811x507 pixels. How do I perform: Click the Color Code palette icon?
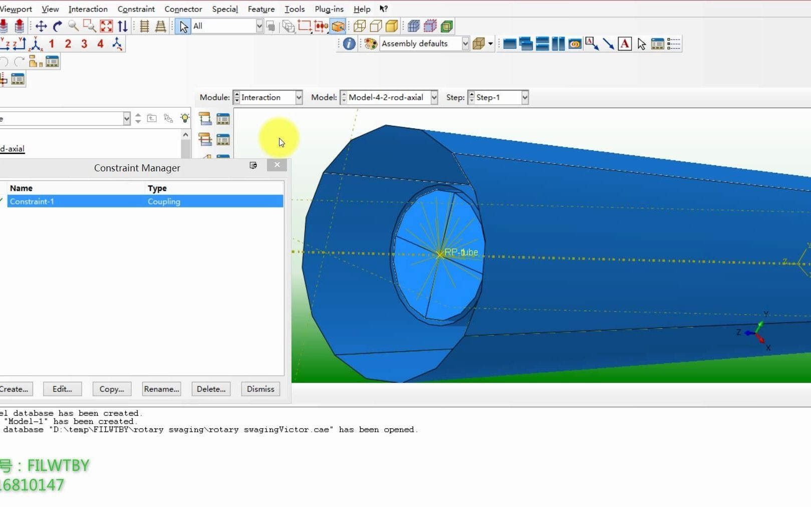(x=371, y=44)
